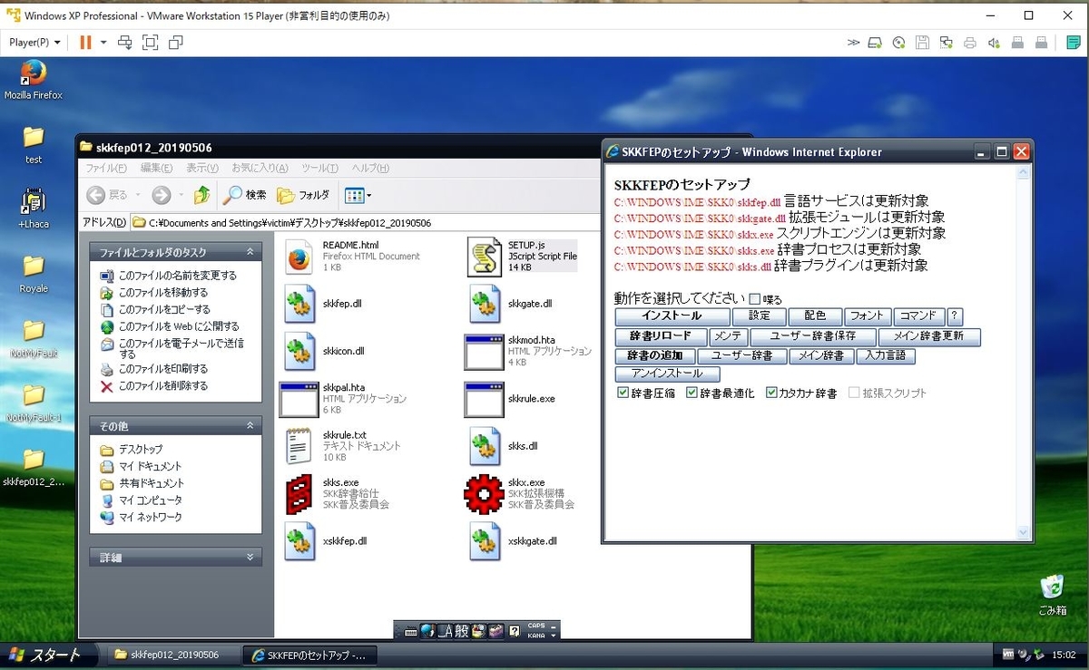The height and width of the screenshot is (670, 1089).
Task: Click the IME help question-mark icon
Action: pos(514,631)
